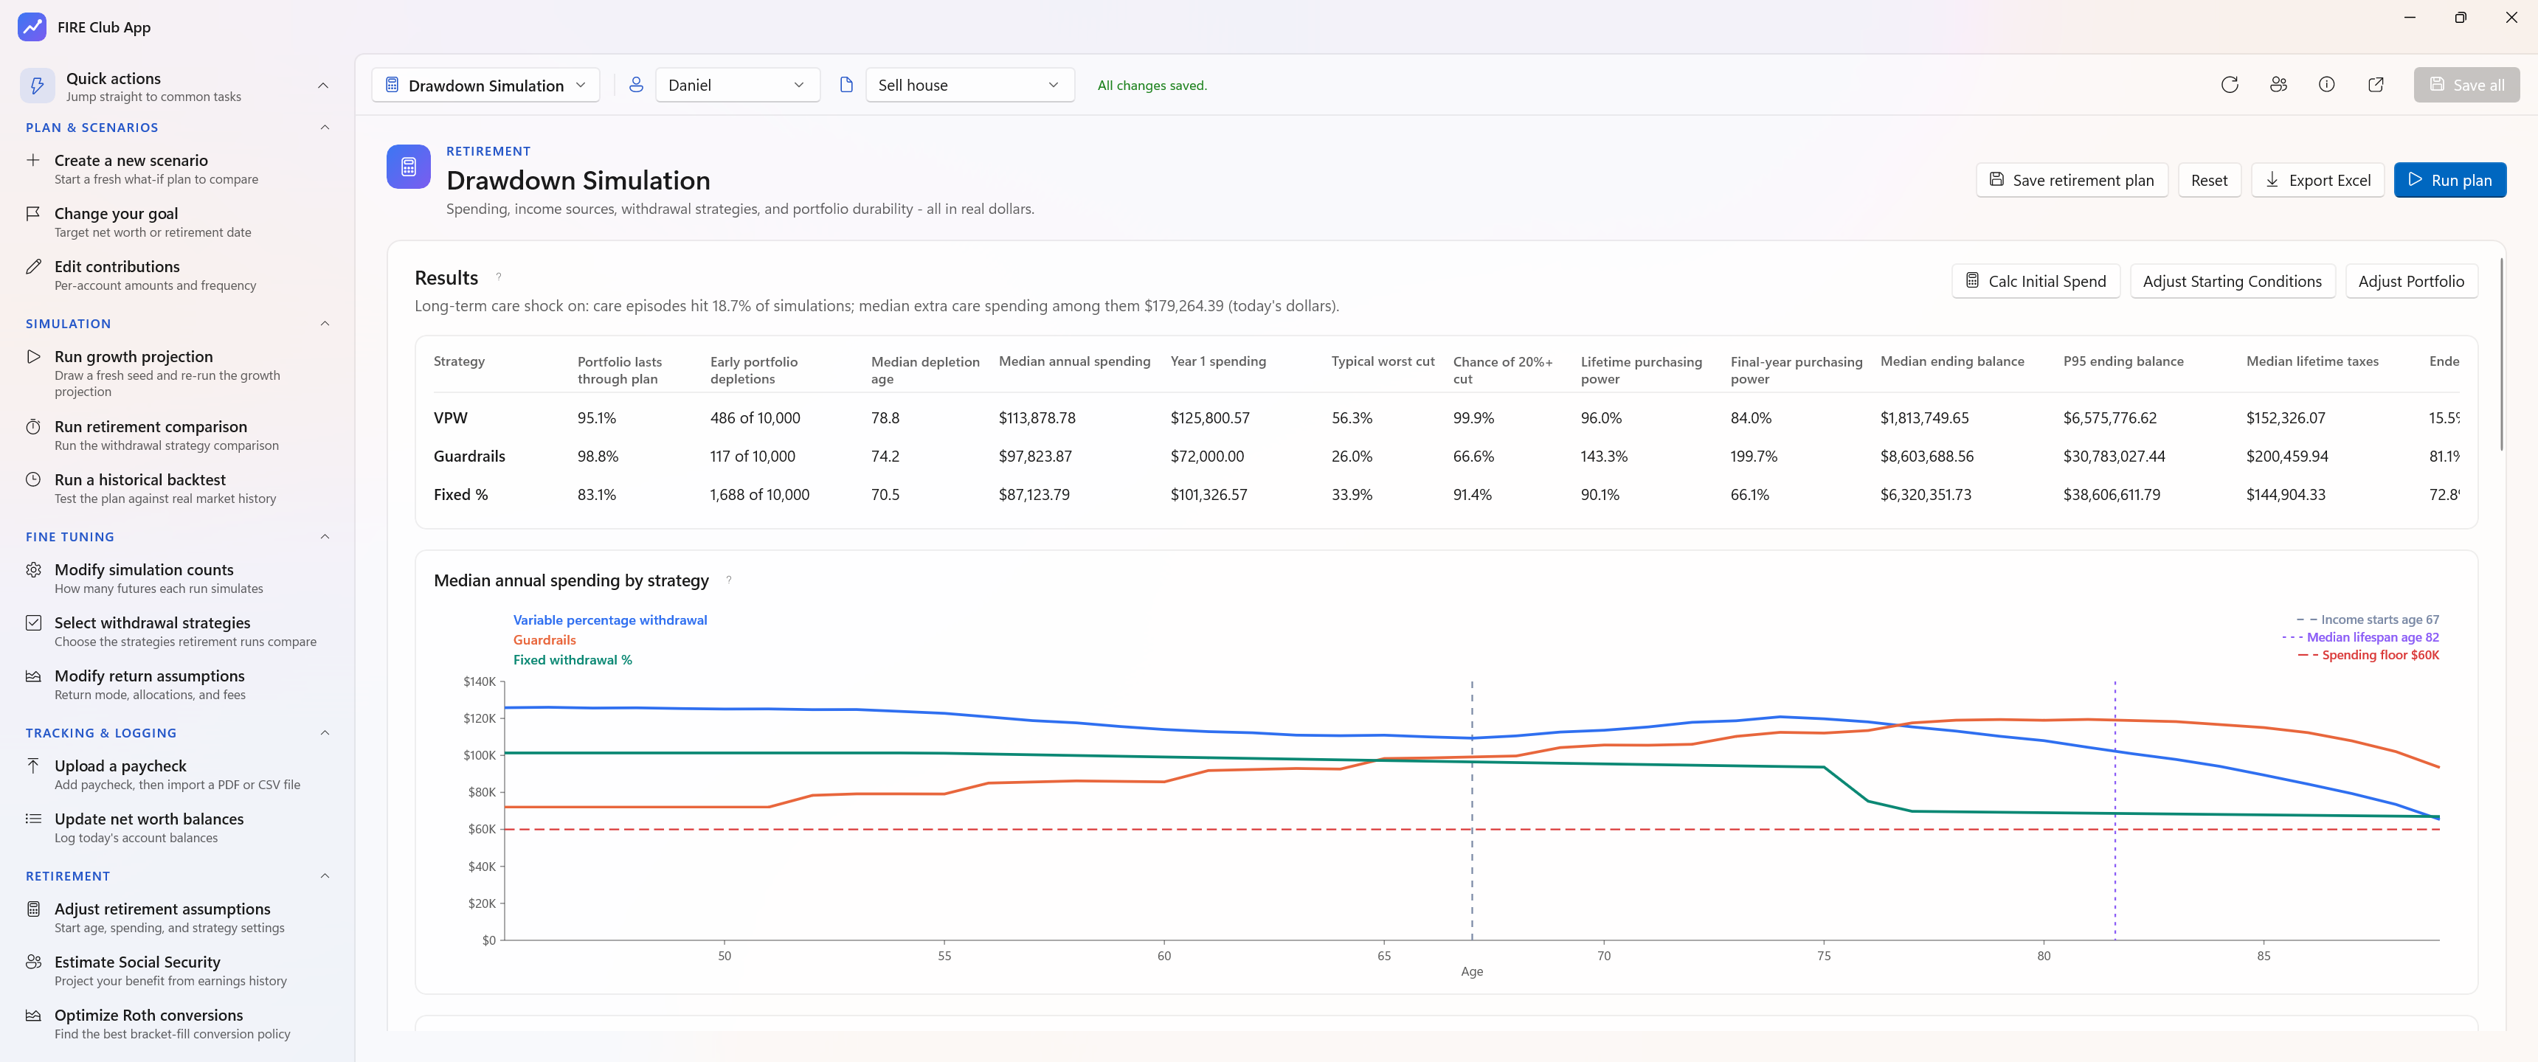Viewport: 2538px width, 1062px height.
Task: Click the "$8,603,688.56" median ending balance
Action: point(1926,456)
